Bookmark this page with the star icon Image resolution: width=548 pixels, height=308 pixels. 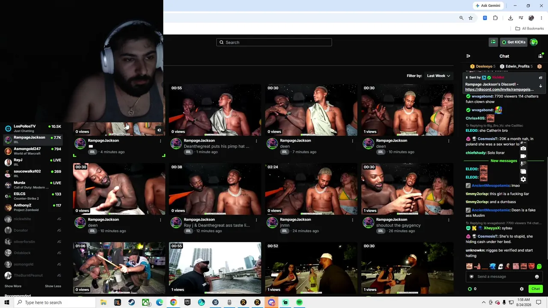click(x=471, y=18)
